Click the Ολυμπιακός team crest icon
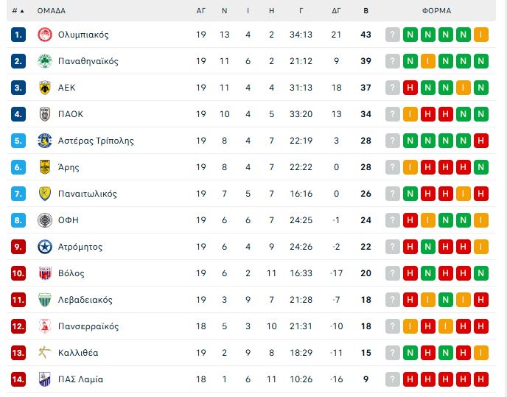The width and height of the screenshot is (507, 397). coord(44,35)
